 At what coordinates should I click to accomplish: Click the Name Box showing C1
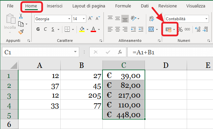pos(40,52)
